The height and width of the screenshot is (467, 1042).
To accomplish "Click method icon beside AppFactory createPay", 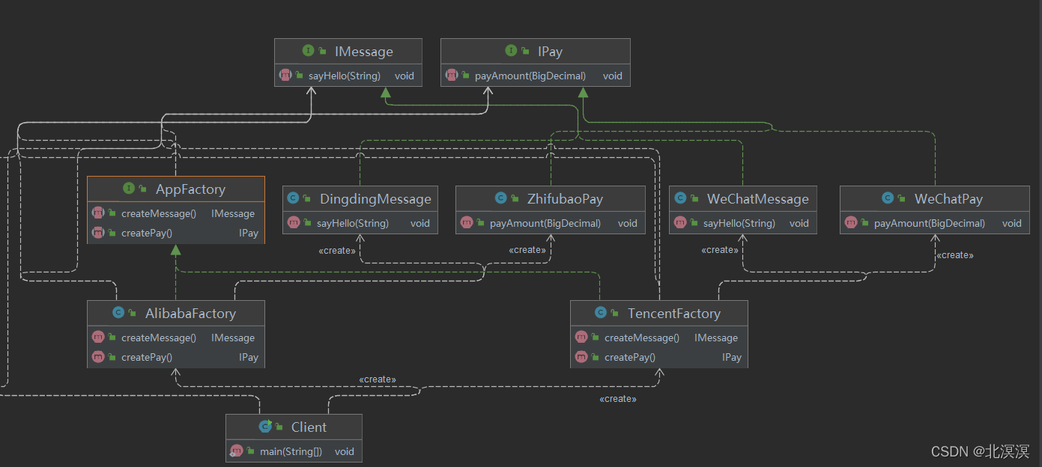I will 98,233.
